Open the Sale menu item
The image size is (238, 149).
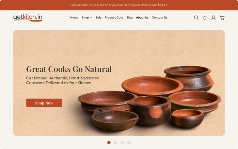(98, 18)
